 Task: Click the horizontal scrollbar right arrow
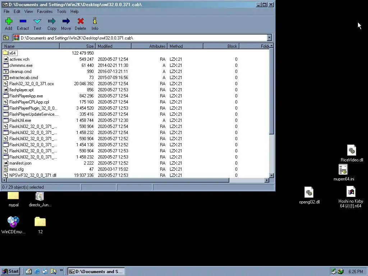pyautogui.click(x=267, y=180)
